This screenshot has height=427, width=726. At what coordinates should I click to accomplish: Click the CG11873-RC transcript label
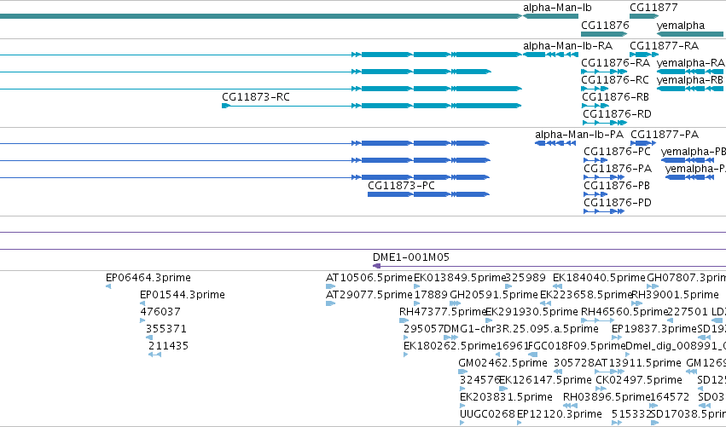[x=256, y=97]
